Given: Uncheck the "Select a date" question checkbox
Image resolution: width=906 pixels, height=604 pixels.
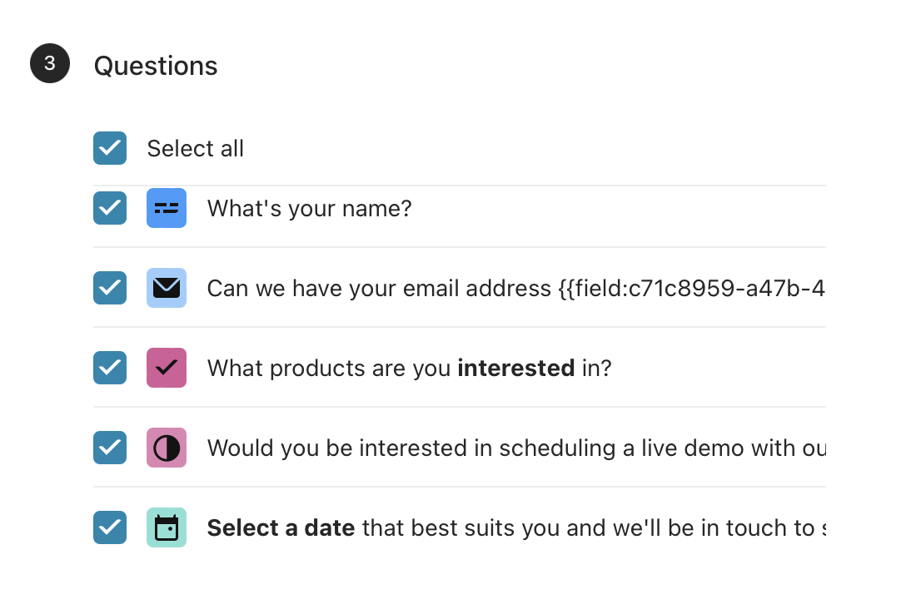Looking at the screenshot, I should coord(110,527).
